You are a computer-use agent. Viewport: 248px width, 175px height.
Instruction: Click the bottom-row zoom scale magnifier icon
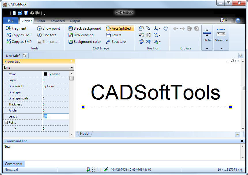pyautogui.click(x=156, y=42)
